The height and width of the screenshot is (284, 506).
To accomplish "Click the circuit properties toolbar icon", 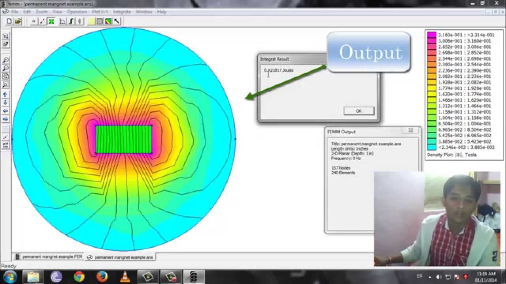I will coord(79,21).
